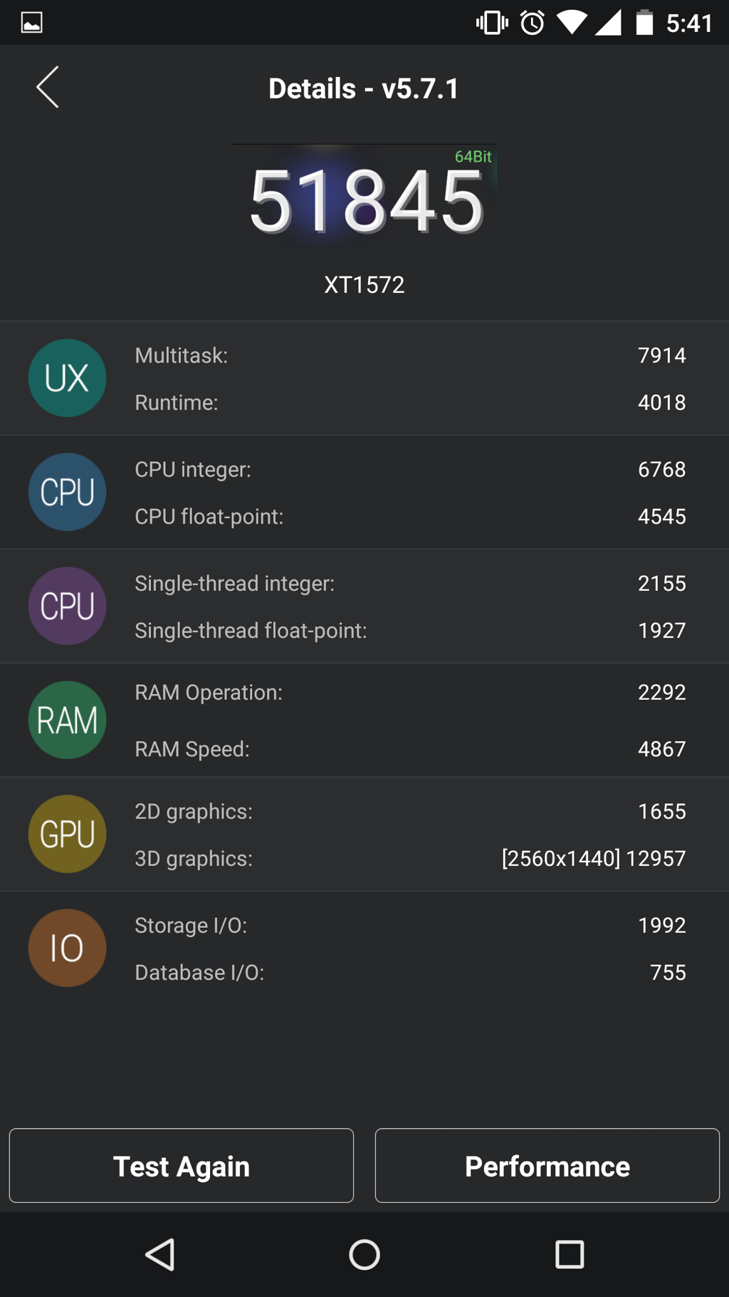Open the Performance button

[x=547, y=1165]
